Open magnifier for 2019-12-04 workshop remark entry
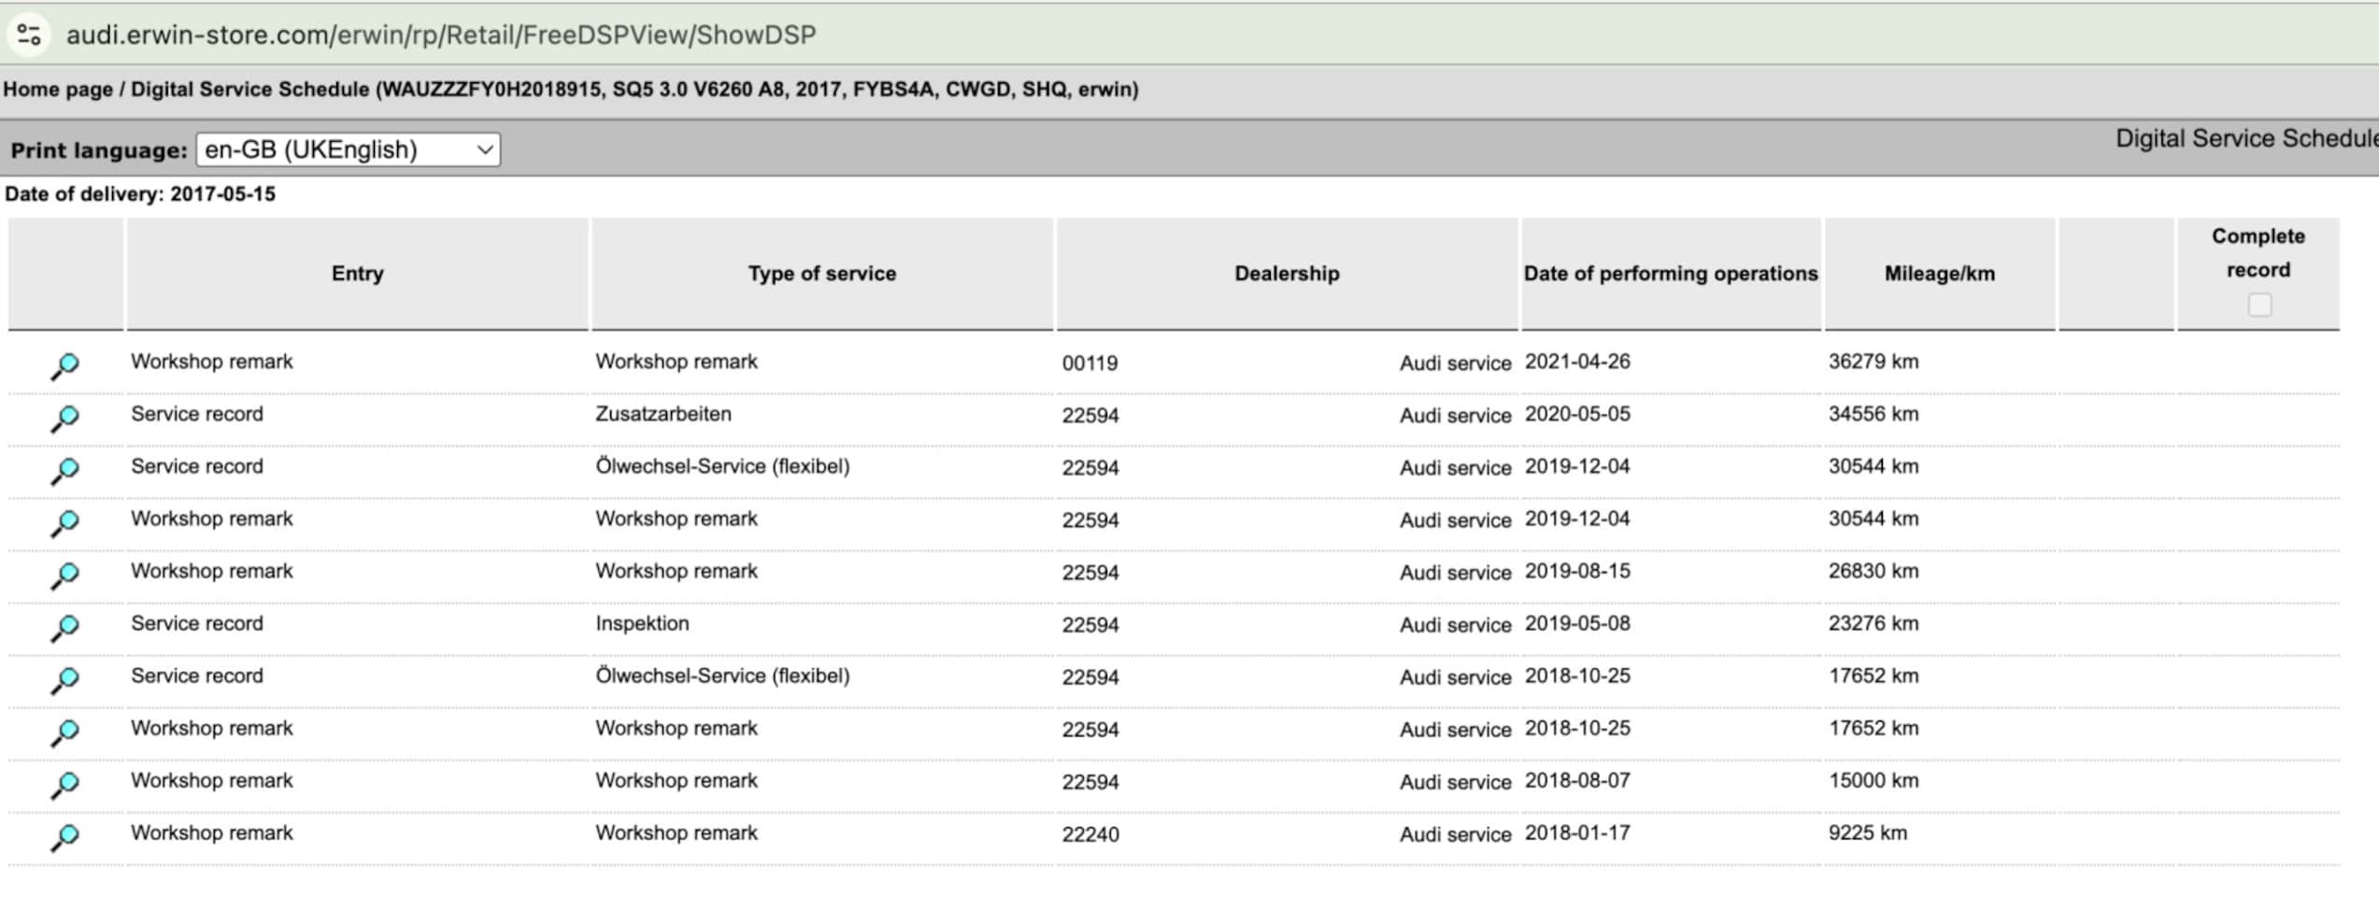Viewport: 2379px width, 897px height. pos(64,522)
